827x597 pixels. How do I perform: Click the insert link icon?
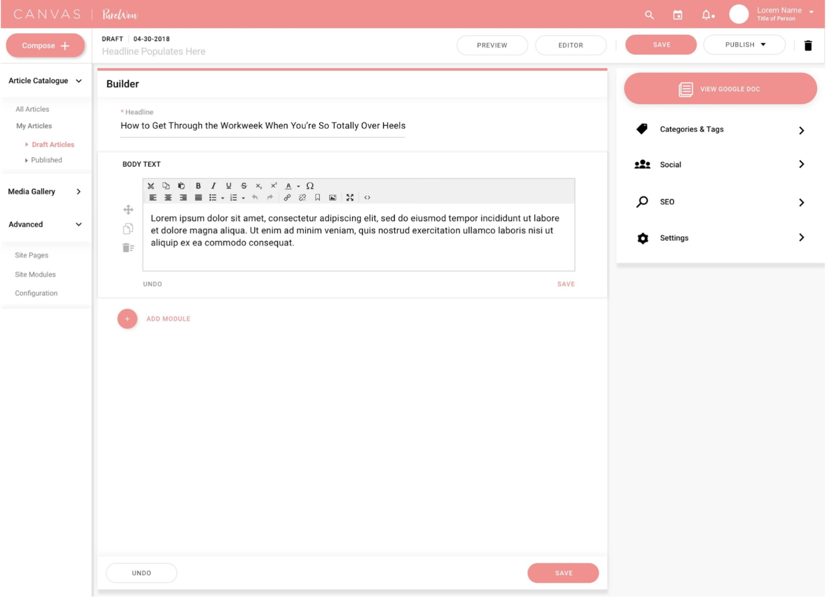tap(287, 198)
